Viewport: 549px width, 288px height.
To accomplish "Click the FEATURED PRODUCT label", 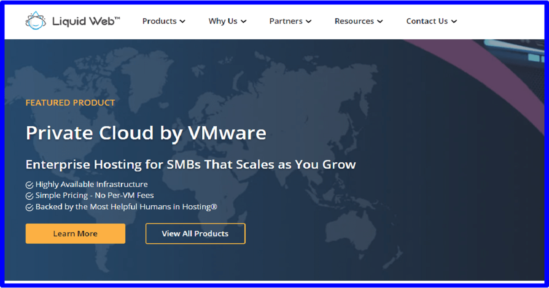I will point(70,103).
